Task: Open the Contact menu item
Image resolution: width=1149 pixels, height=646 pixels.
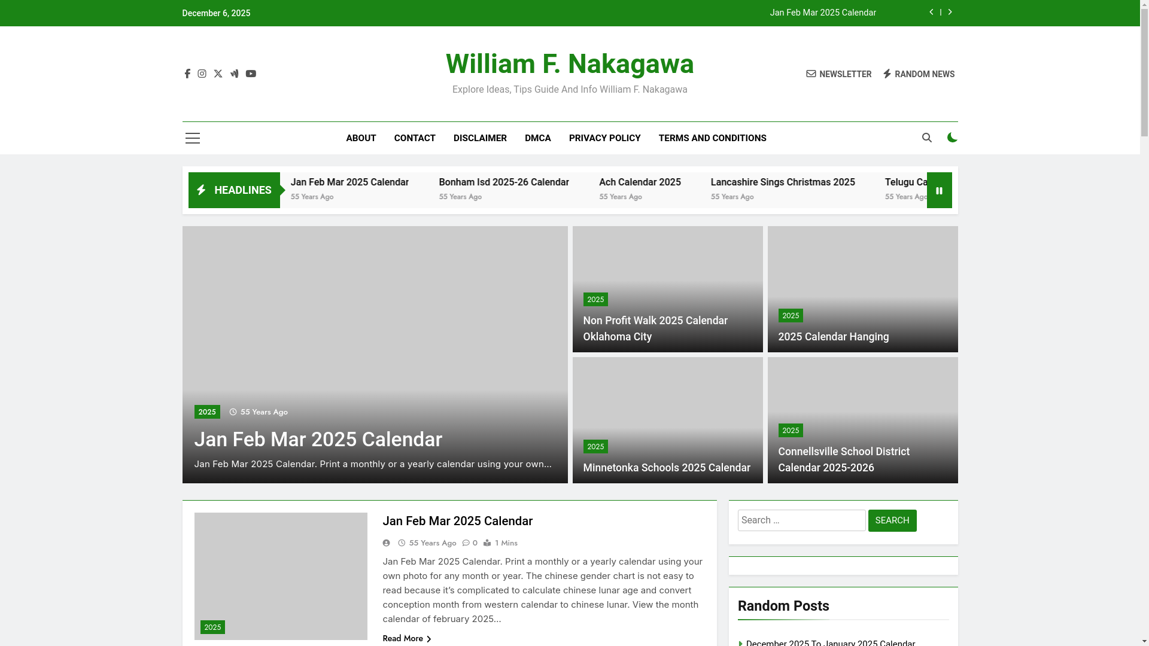Action: tap(415, 138)
